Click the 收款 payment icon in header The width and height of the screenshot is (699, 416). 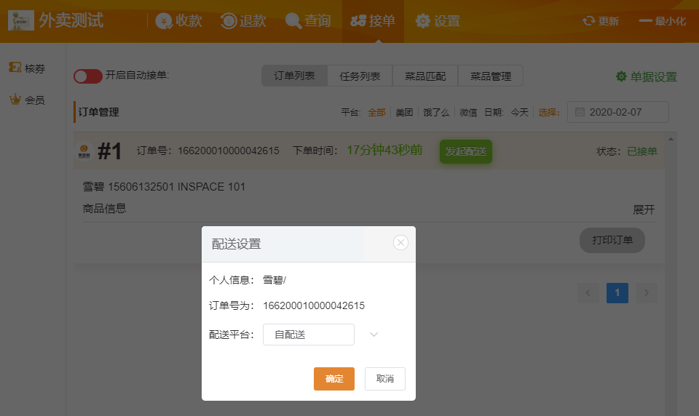coord(164,21)
